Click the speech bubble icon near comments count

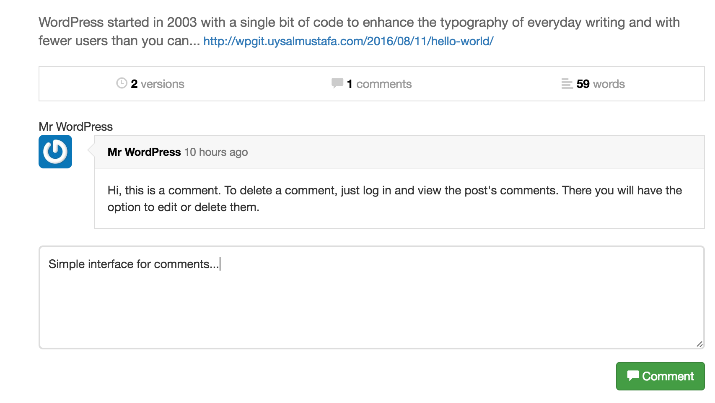[337, 83]
